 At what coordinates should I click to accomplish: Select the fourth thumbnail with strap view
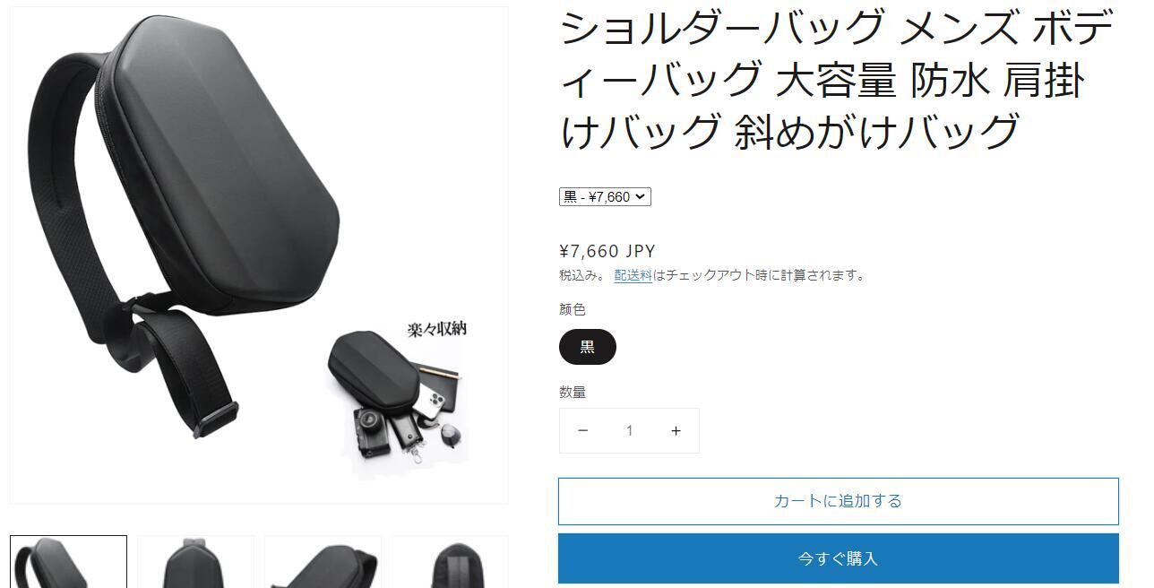coord(451,562)
